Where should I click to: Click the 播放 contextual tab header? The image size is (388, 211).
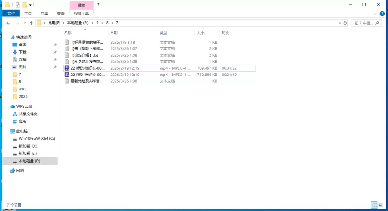pos(81,5)
